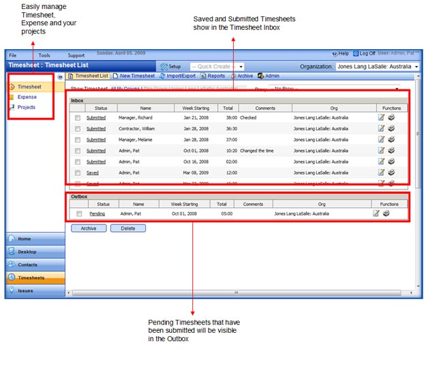
Task: Click the Issues lightbulb icon
Action: point(12,290)
